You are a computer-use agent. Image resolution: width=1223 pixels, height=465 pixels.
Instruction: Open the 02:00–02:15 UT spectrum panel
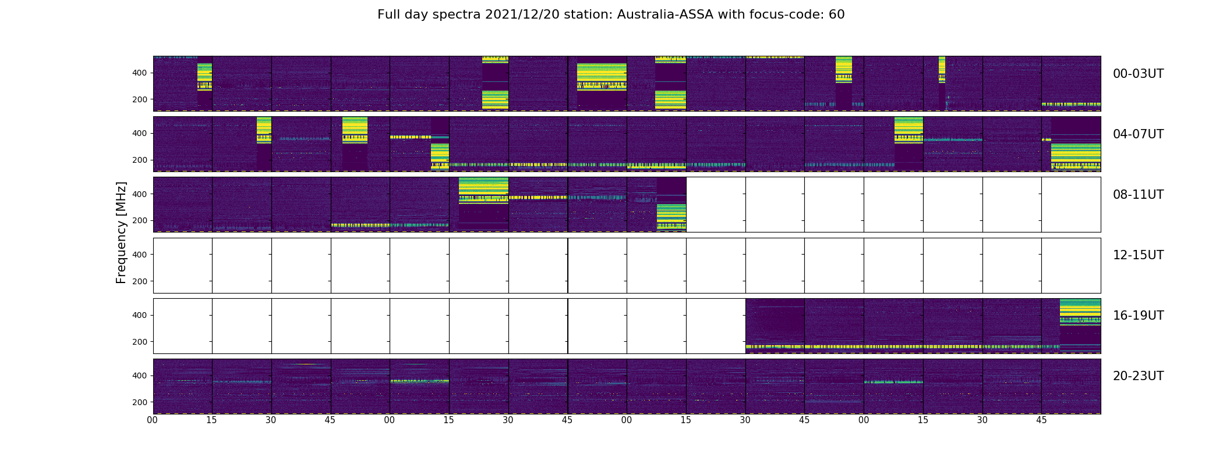(656, 84)
